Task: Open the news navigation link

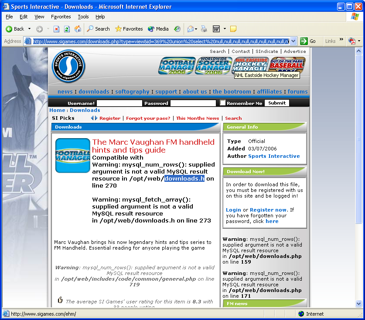Action: pyautogui.click(x=65, y=91)
